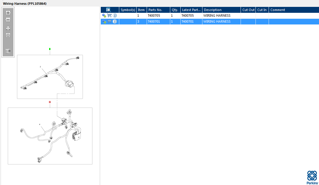Click callout label 2 on upper drawing
The height and width of the screenshot is (185, 319).
coord(40,67)
